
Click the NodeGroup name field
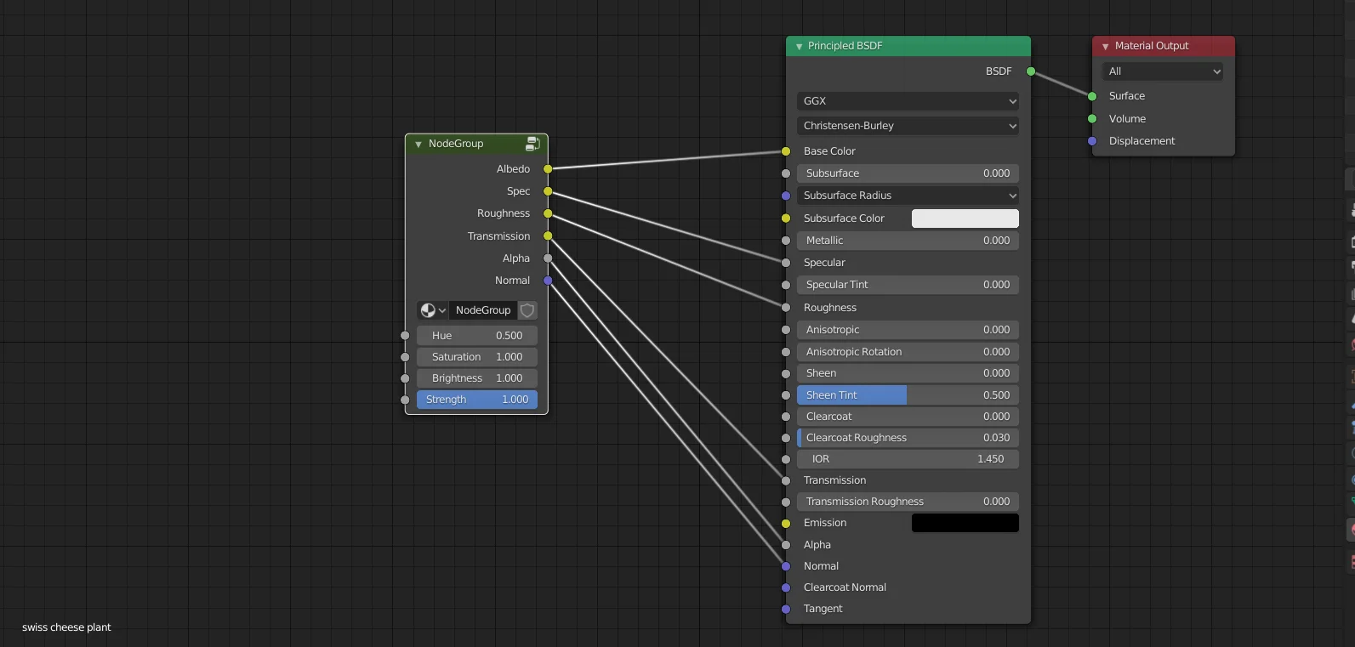point(482,310)
